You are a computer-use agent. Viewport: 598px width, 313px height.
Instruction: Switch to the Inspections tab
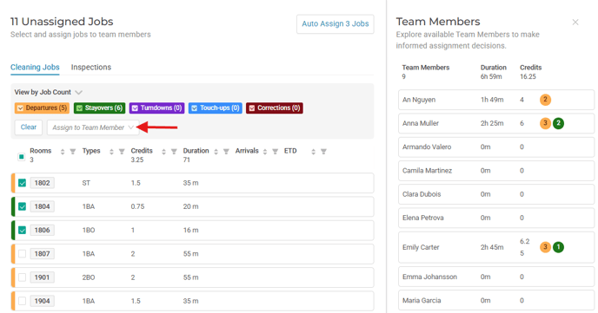tap(91, 68)
